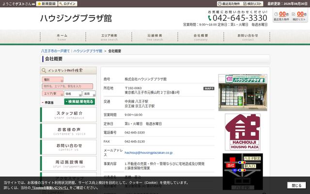
Task: Open the 種別 dropdown
Action: [53, 80]
